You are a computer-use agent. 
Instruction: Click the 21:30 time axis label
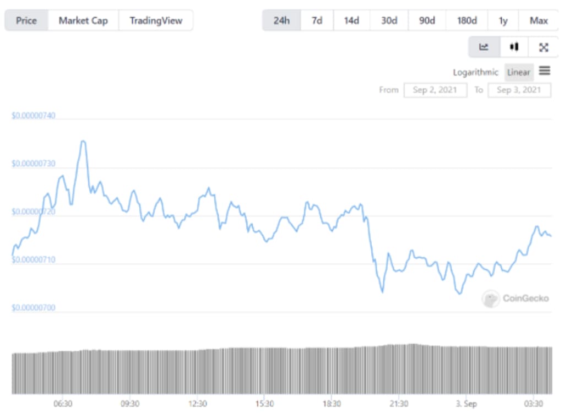pos(399,404)
